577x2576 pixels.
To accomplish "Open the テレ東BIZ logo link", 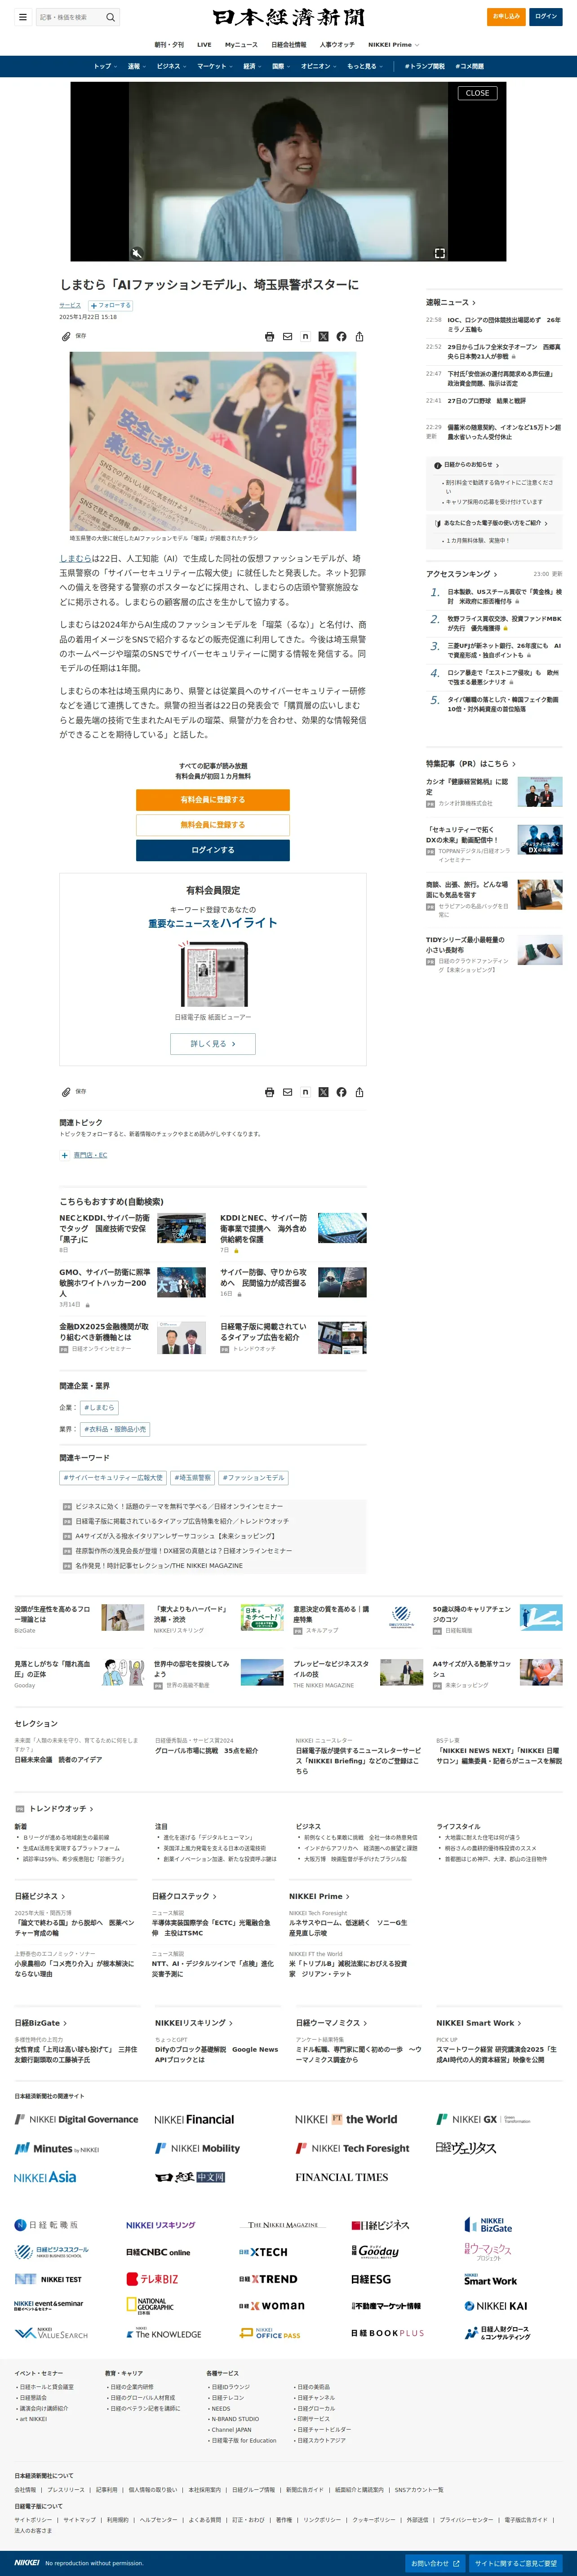I will pyautogui.click(x=152, y=2279).
